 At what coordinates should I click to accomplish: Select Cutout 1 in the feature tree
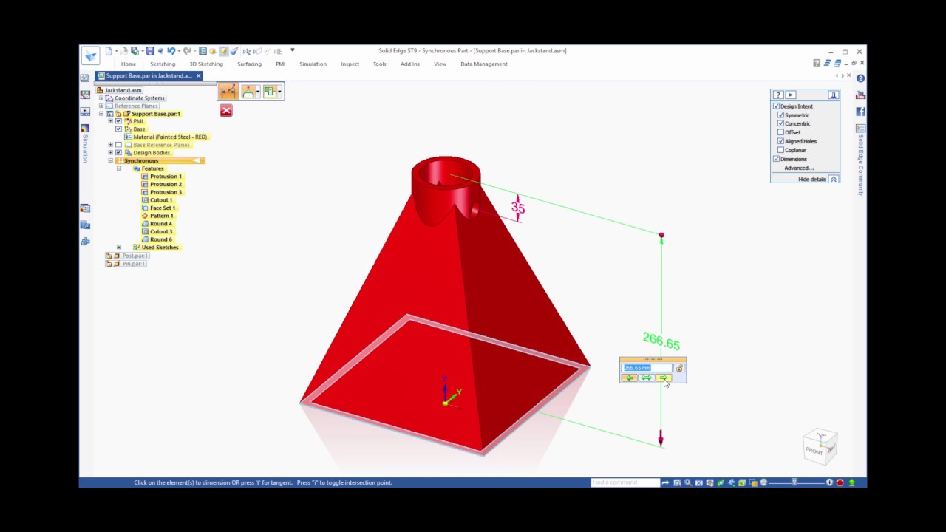coord(161,200)
